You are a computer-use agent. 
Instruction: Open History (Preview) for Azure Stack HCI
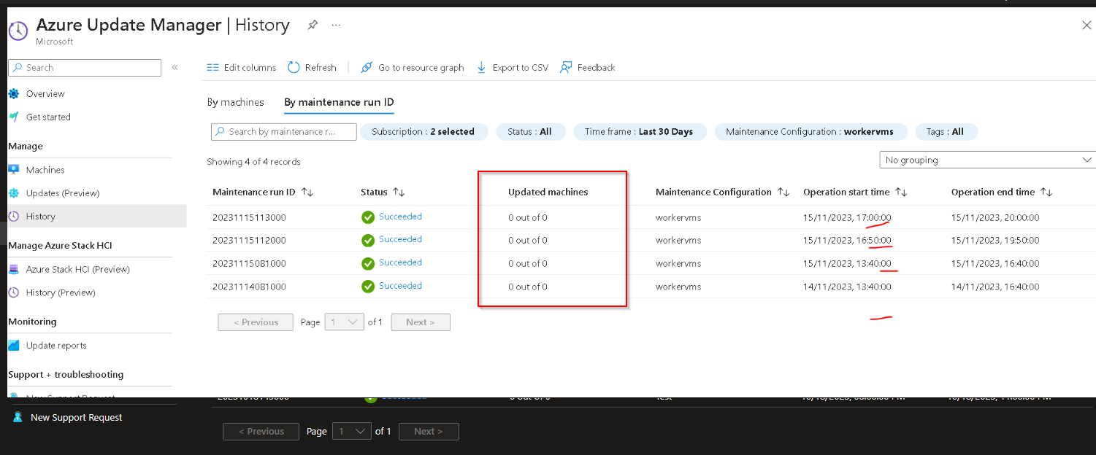61,292
